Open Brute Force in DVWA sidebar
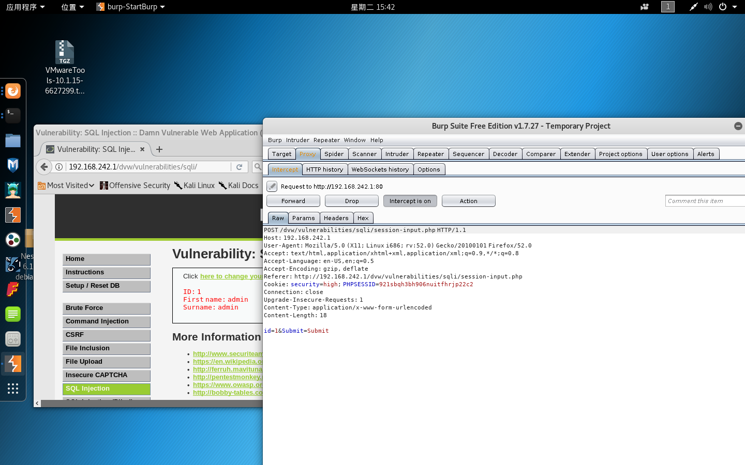 (107, 308)
